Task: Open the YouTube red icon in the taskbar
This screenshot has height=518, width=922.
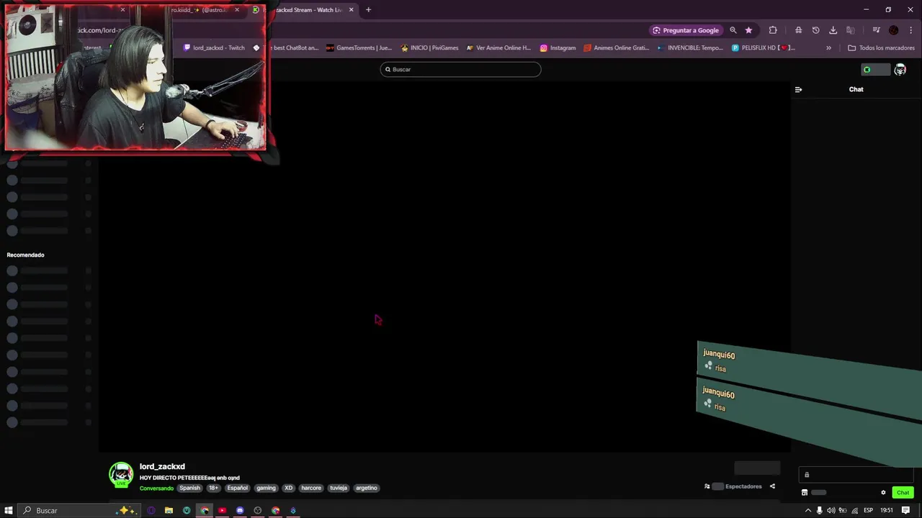Action: [222, 511]
